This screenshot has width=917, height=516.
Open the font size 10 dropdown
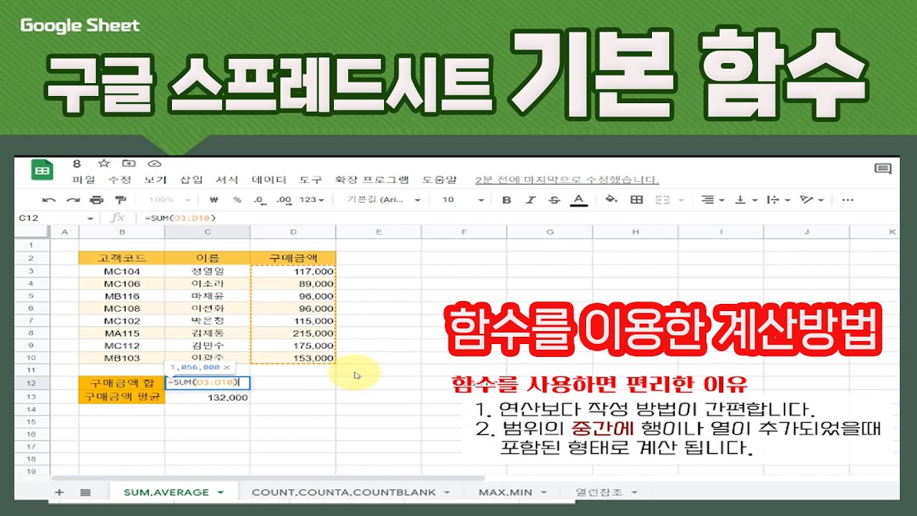462,200
